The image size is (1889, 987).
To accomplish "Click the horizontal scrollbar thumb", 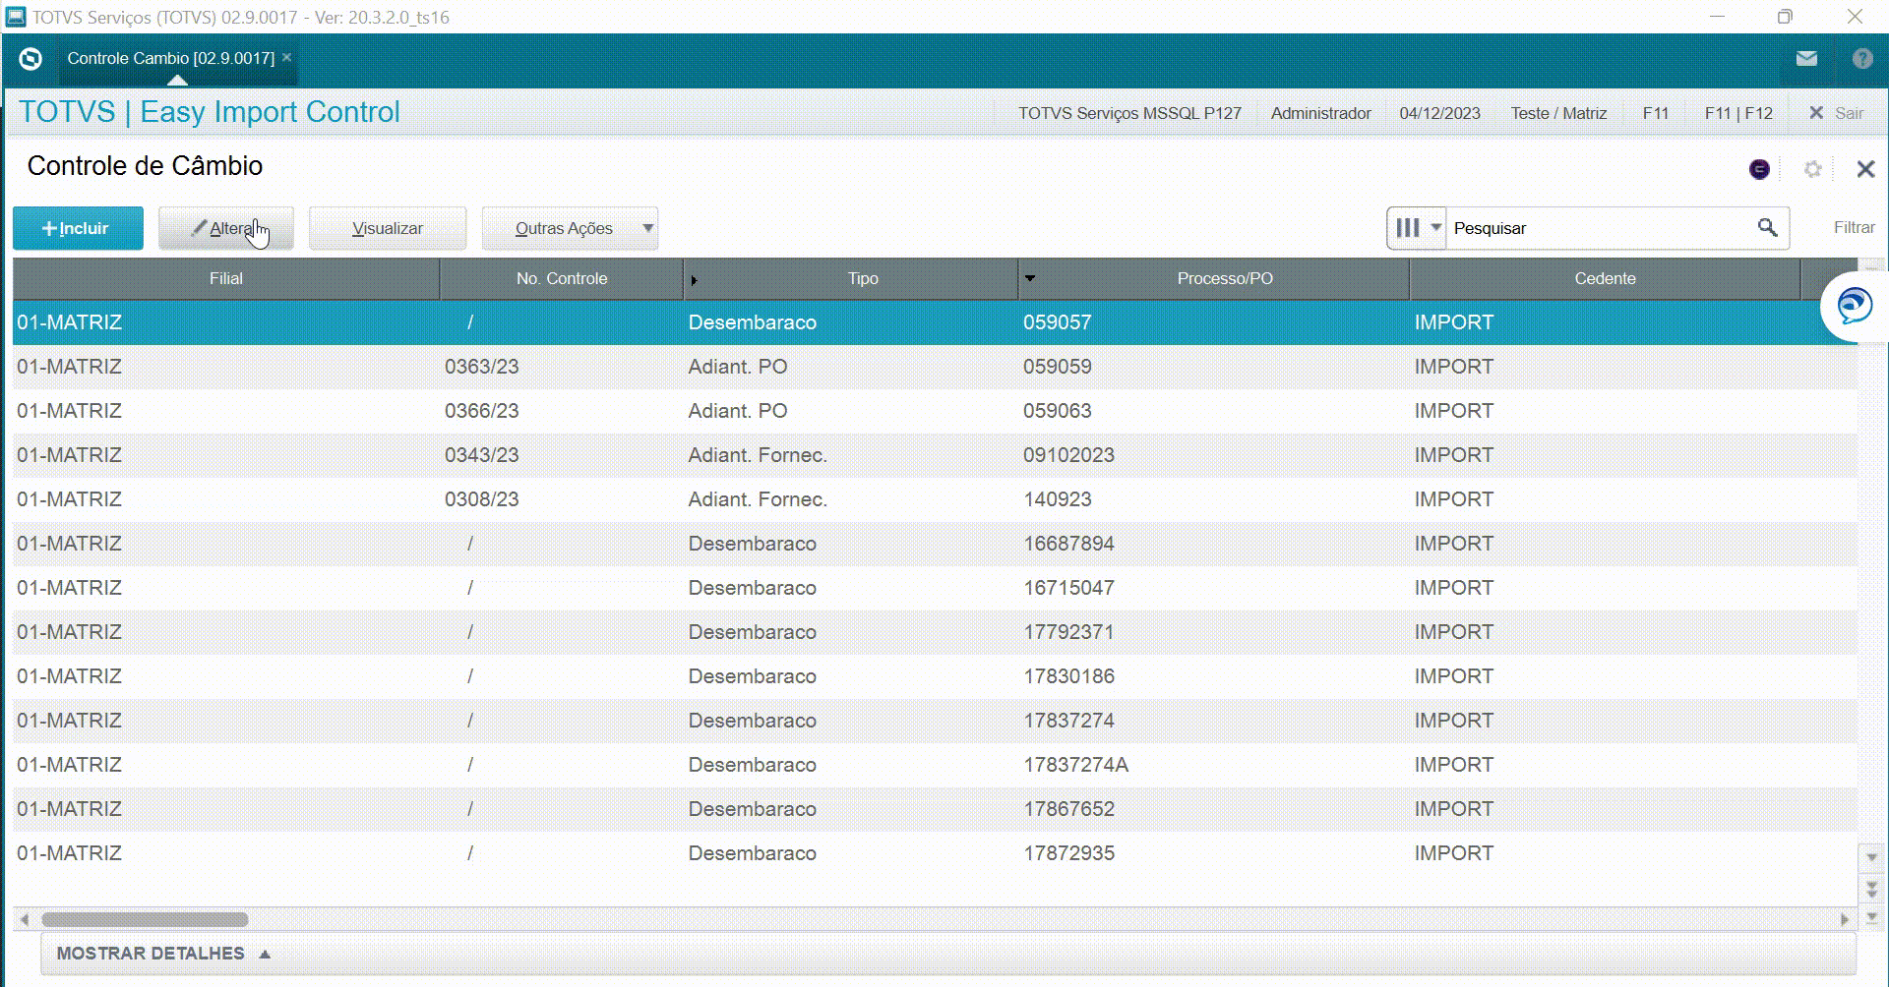I will coord(145,920).
